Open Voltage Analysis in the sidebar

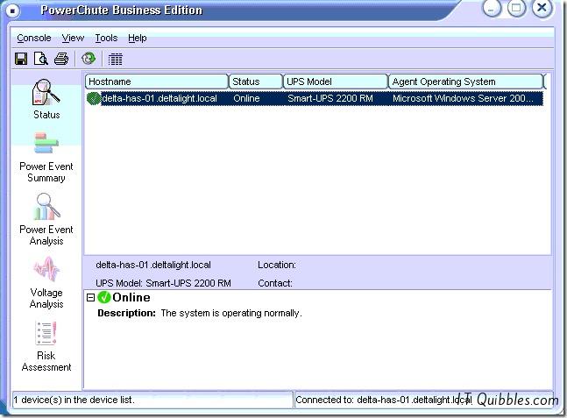(x=46, y=282)
